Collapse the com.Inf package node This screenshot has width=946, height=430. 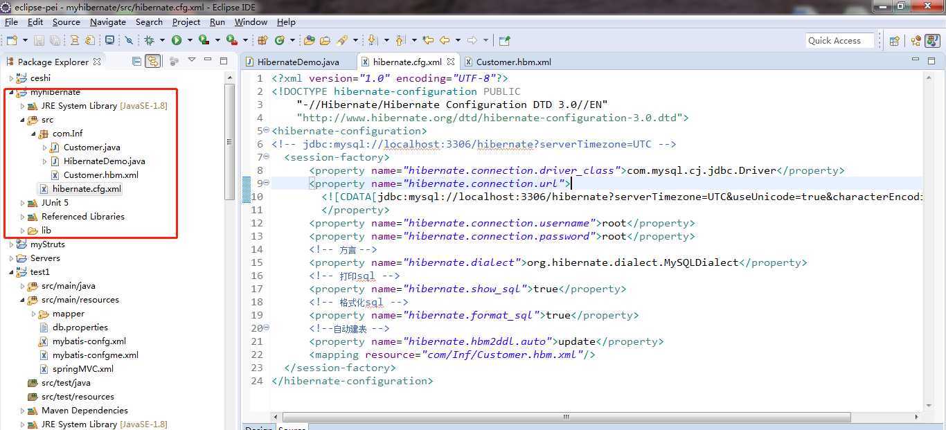(33, 134)
